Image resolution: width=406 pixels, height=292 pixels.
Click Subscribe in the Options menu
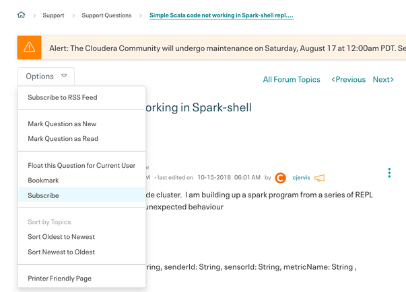pyautogui.click(x=43, y=195)
